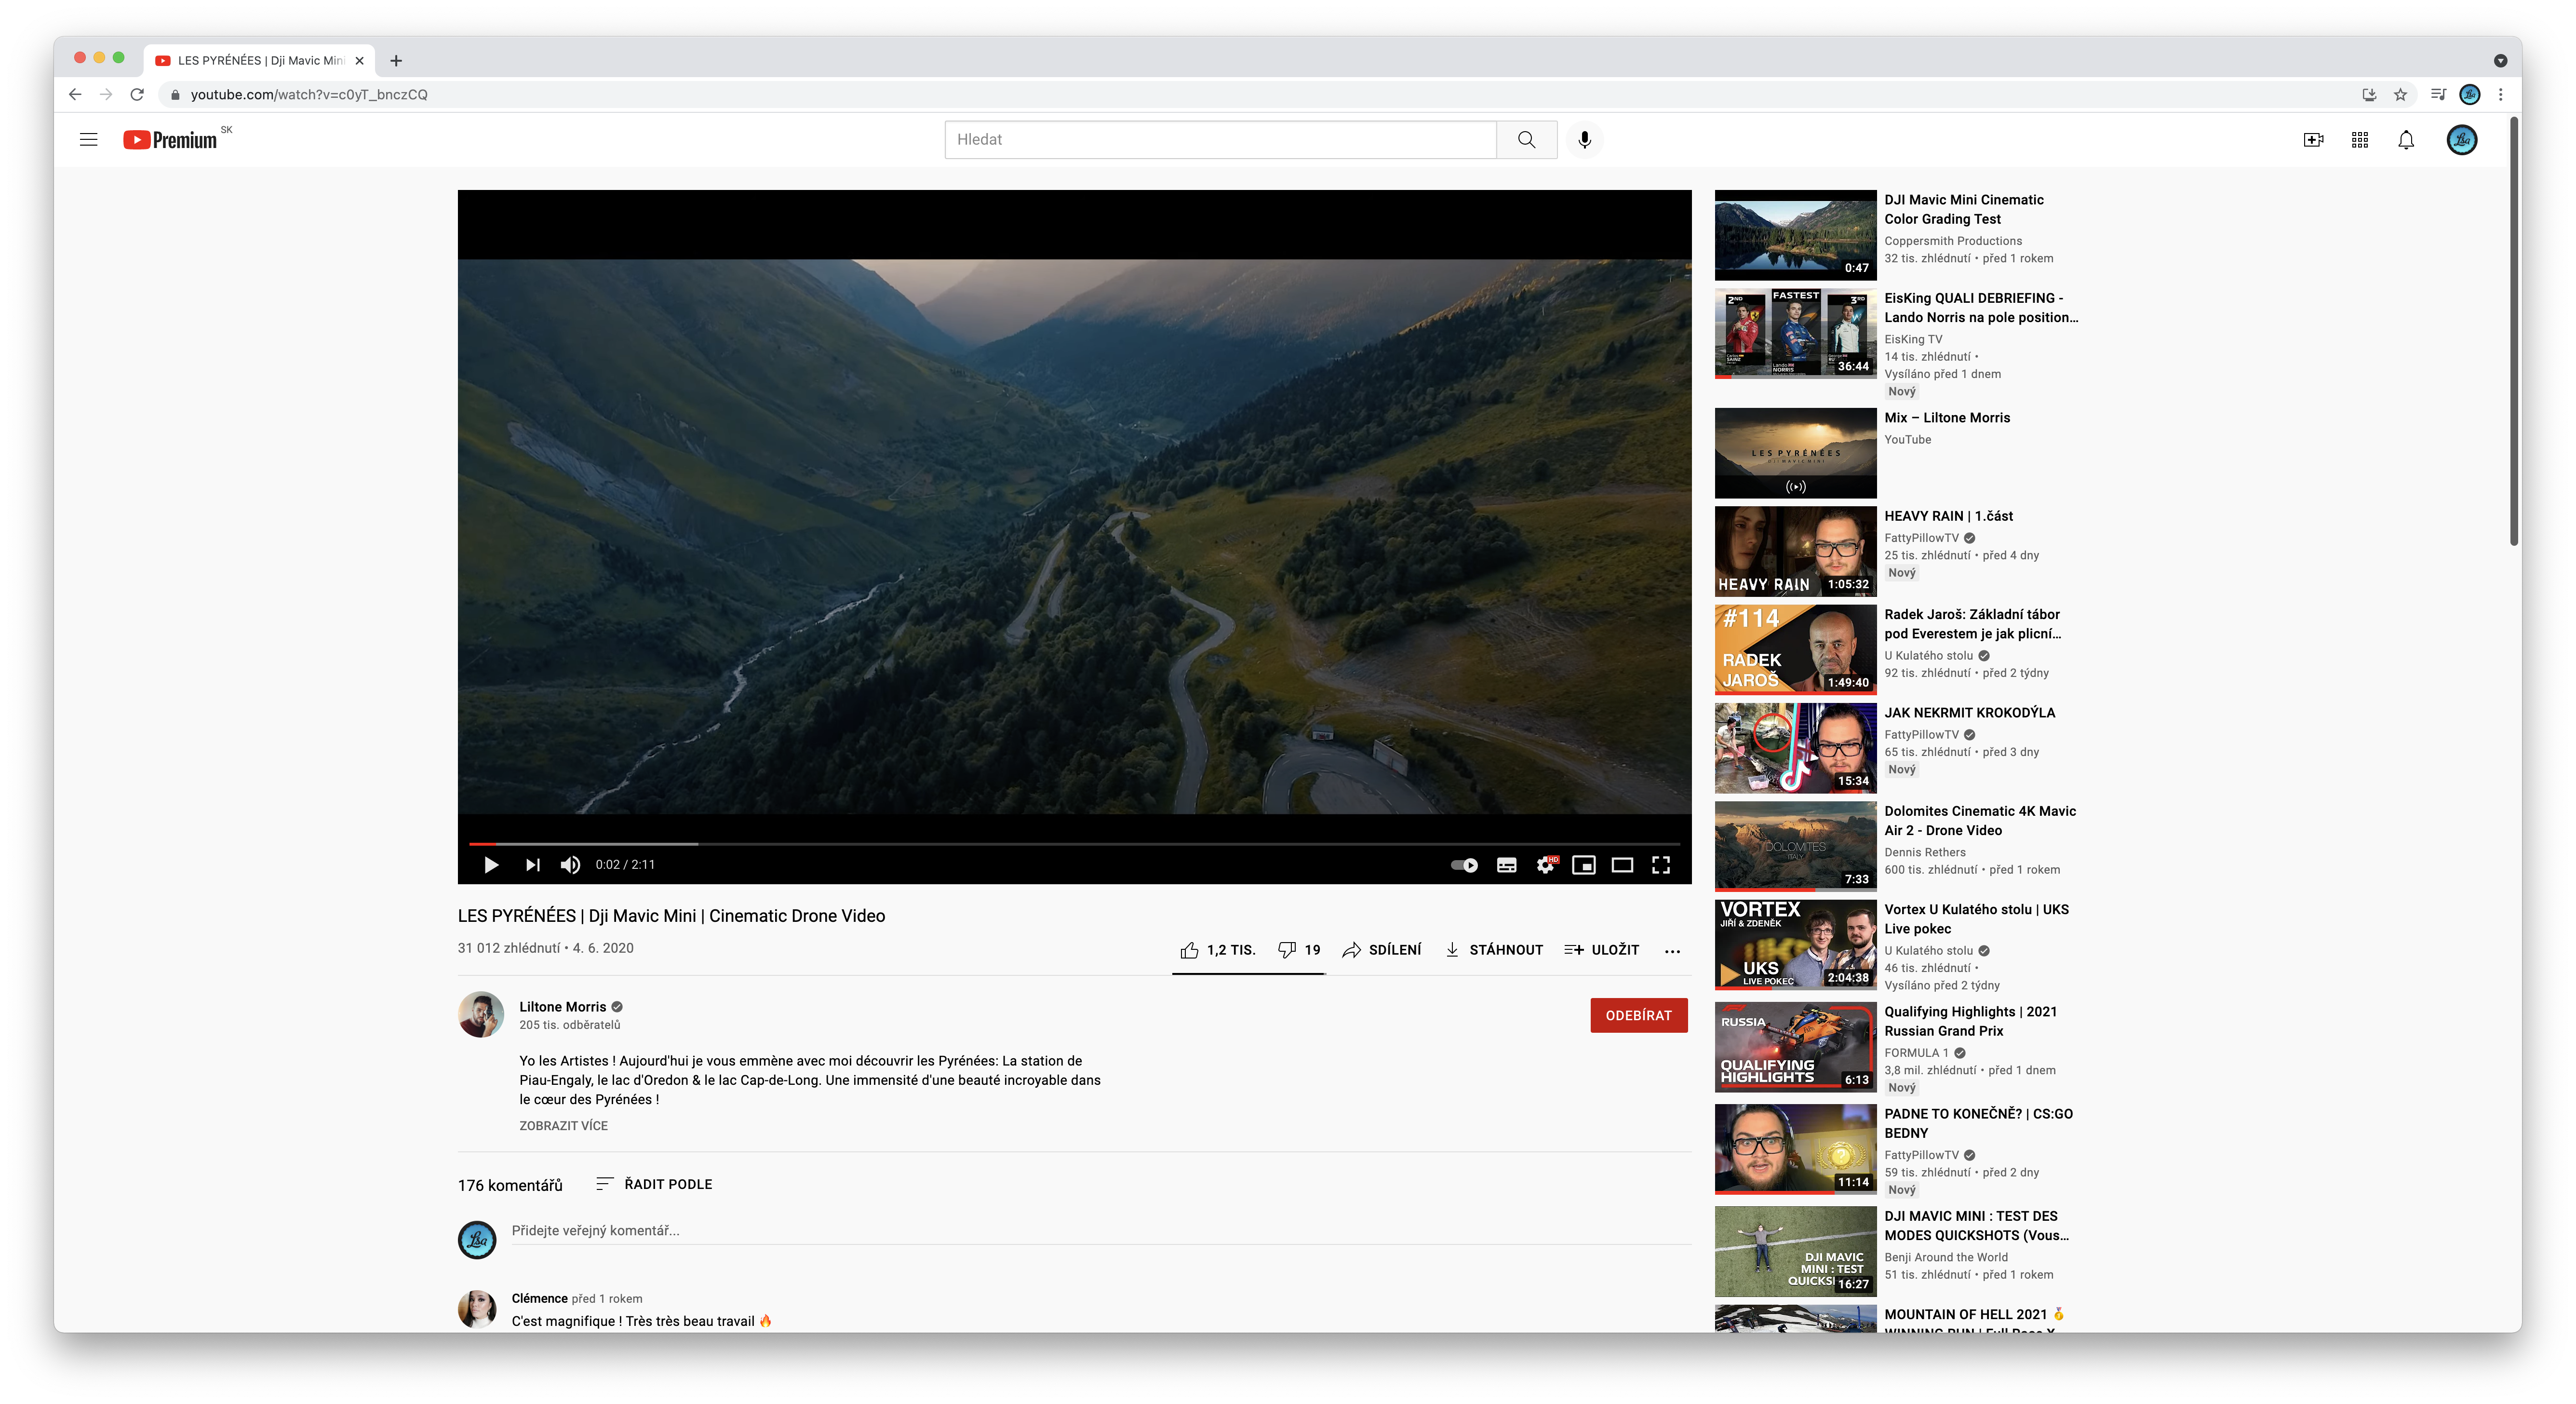Open Chrome's three-dot menu
This screenshot has width=2576, height=1404.
(2500, 95)
